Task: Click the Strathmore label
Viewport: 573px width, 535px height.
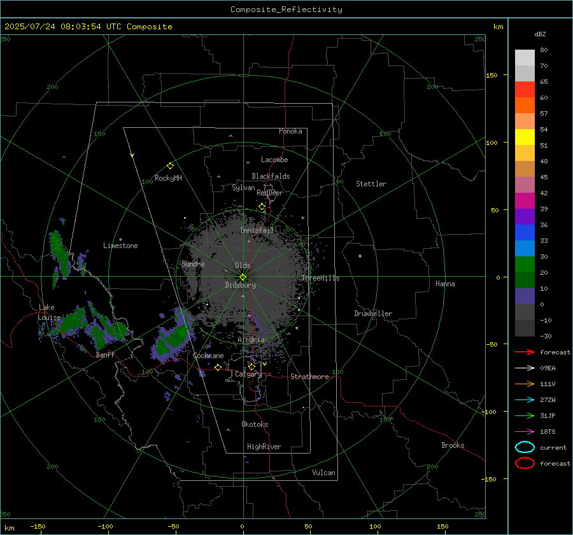Action: pos(309,377)
